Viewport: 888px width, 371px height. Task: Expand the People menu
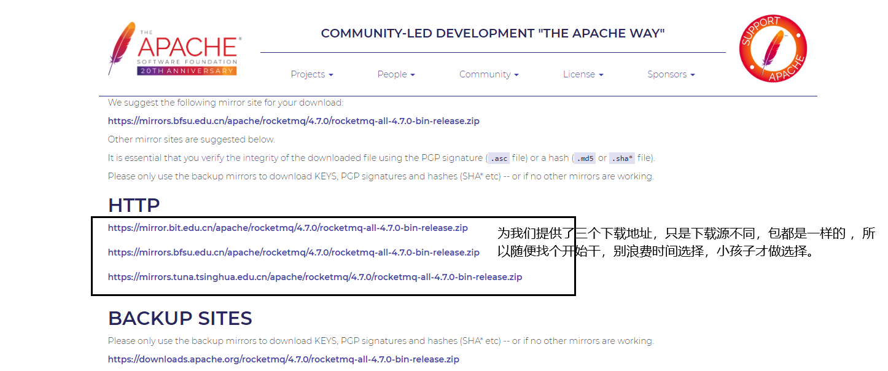pos(396,74)
